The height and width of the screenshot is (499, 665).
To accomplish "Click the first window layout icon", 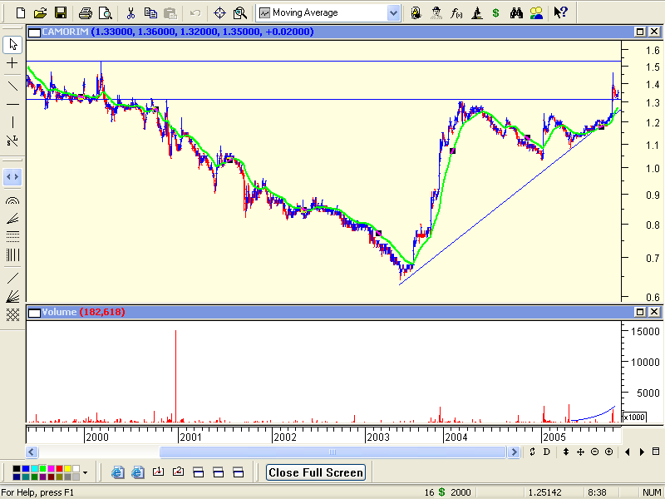I will pyautogui.click(x=198, y=472).
